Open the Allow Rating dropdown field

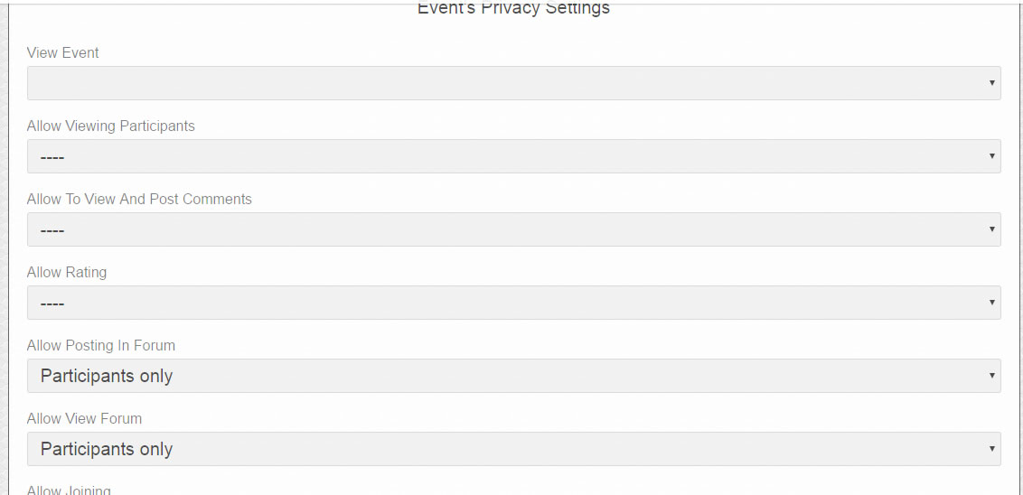click(513, 303)
